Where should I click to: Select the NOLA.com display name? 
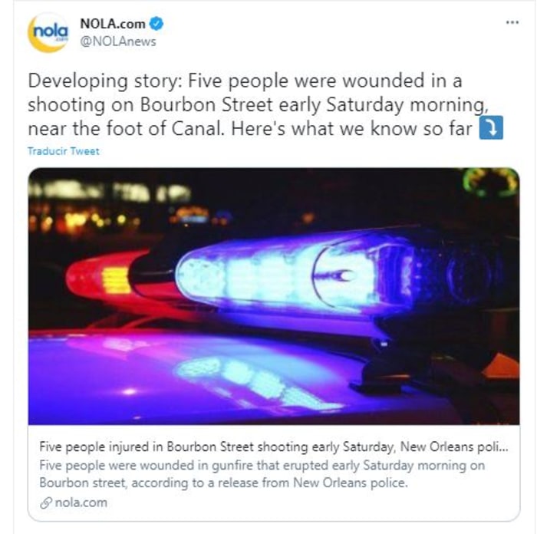(x=113, y=24)
